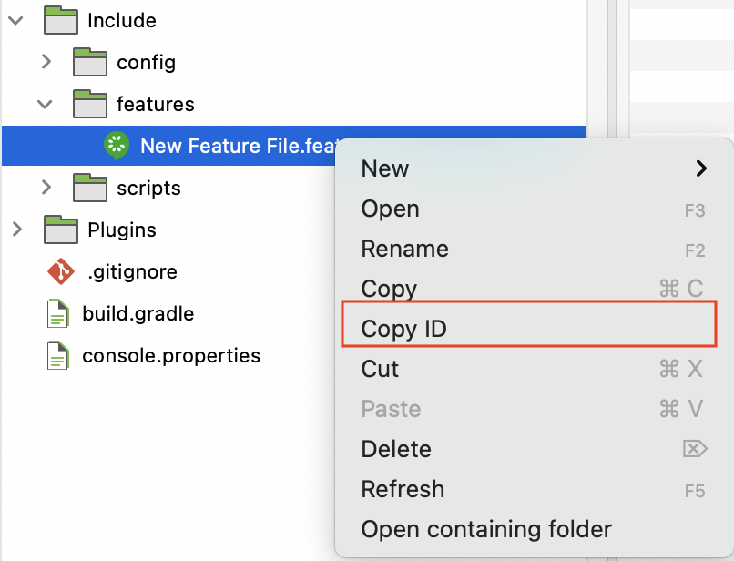Click the Plugins folder icon

tap(61, 229)
